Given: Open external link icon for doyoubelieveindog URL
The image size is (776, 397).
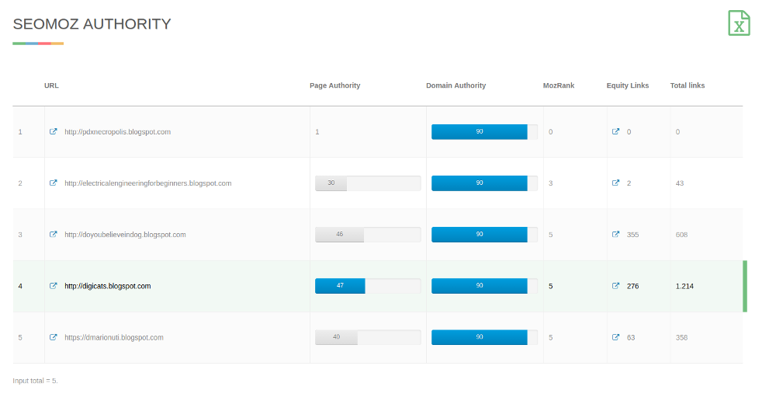Looking at the screenshot, I should (x=54, y=234).
